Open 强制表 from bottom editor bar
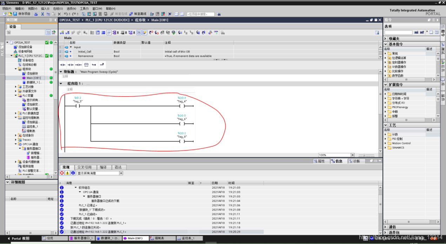Screen dimensions: 446x244 tap(162, 238)
